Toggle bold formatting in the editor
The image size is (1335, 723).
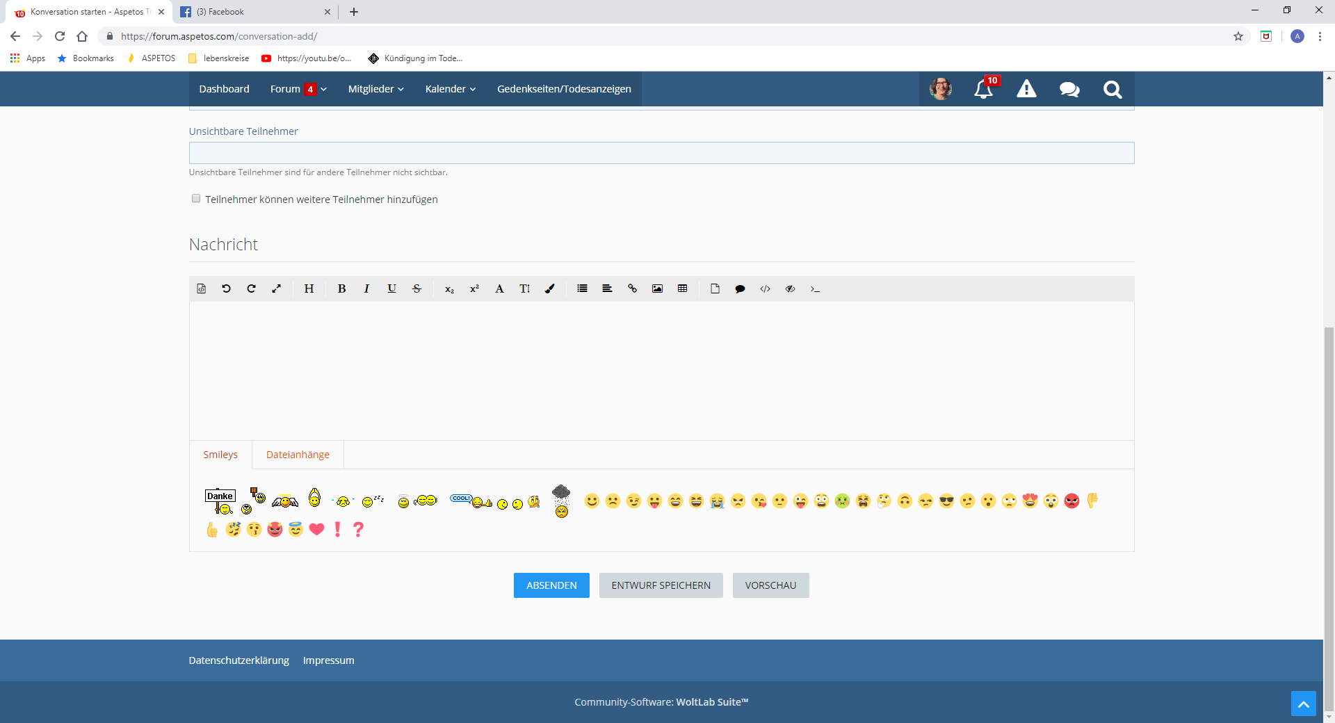coord(341,289)
